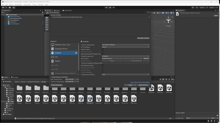
Task: Open the Oculus menu
Action: pos(34,5)
